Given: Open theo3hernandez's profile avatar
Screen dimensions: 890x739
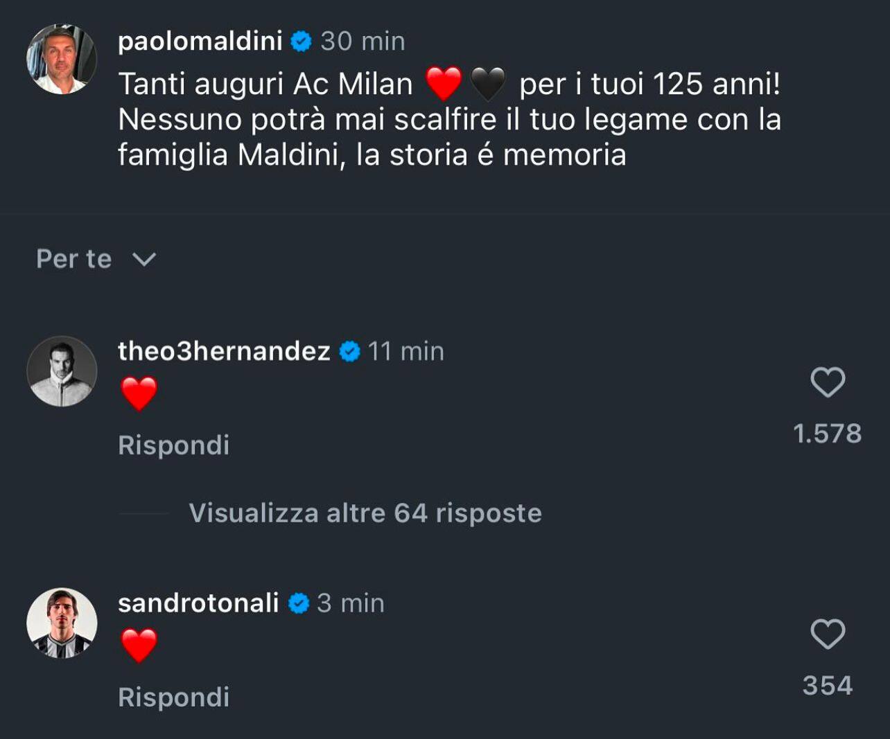Looking at the screenshot, I should pyautogui.click(x=62, y=371).
